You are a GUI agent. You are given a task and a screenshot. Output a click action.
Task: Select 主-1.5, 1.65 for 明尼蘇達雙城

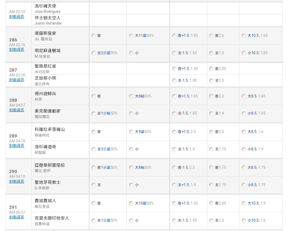tap(174, 53)
